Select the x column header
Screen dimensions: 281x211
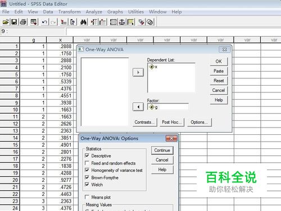60,40
